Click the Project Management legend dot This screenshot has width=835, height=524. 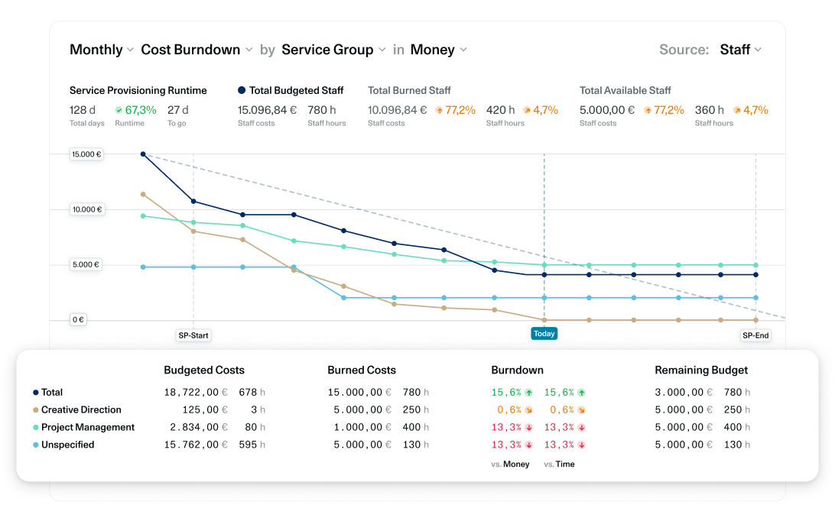[36, 427]
